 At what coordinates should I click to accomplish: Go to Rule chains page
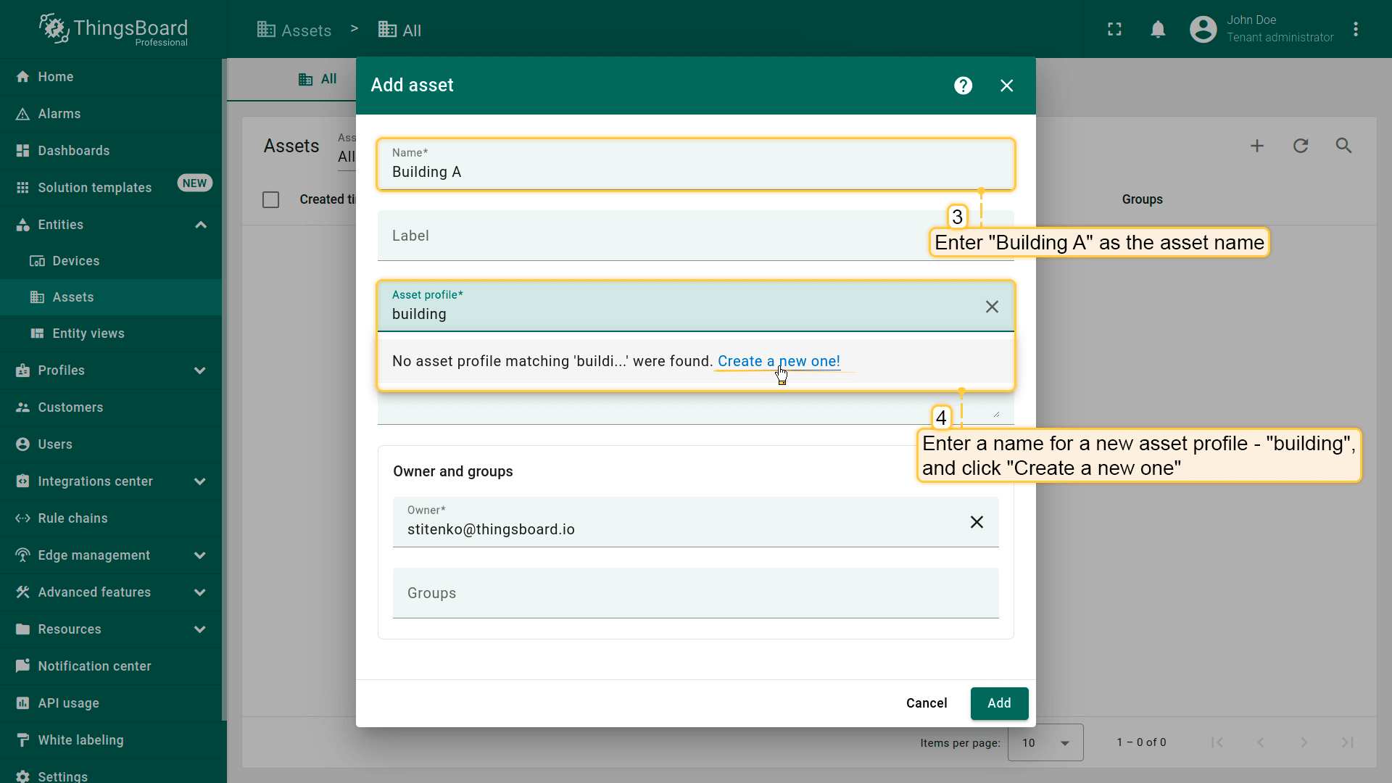[x=72, y=518]
